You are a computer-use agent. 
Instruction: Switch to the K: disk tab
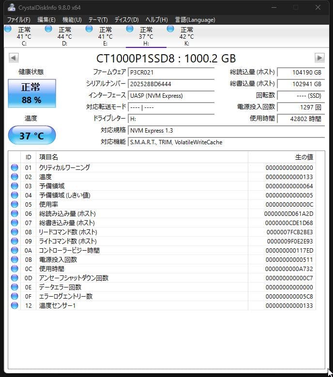point(186,36)
